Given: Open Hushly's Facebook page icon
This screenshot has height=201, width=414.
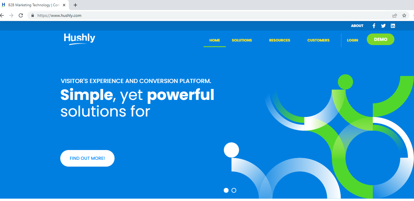Looking at the screenshot, I should (x=374, y=26).
